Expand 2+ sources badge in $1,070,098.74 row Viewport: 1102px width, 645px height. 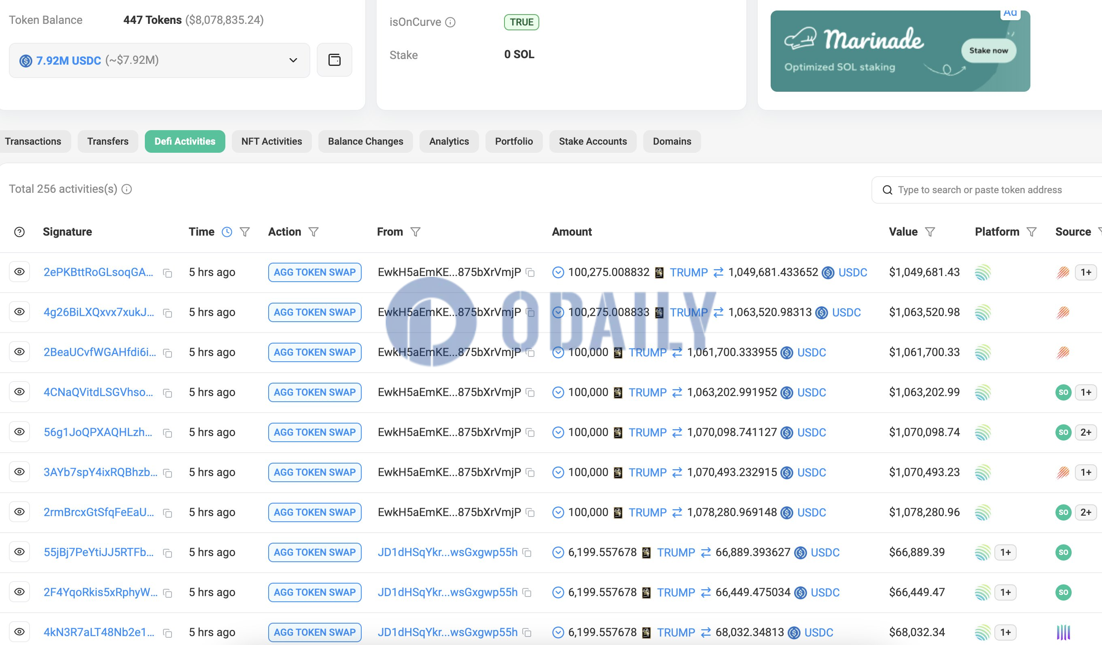(x=1086, y=432)
